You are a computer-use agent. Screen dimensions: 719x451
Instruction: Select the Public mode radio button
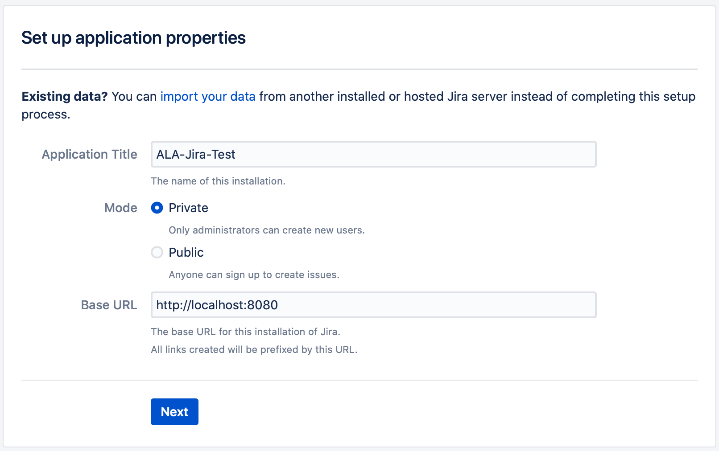click(x=157, y=252)
